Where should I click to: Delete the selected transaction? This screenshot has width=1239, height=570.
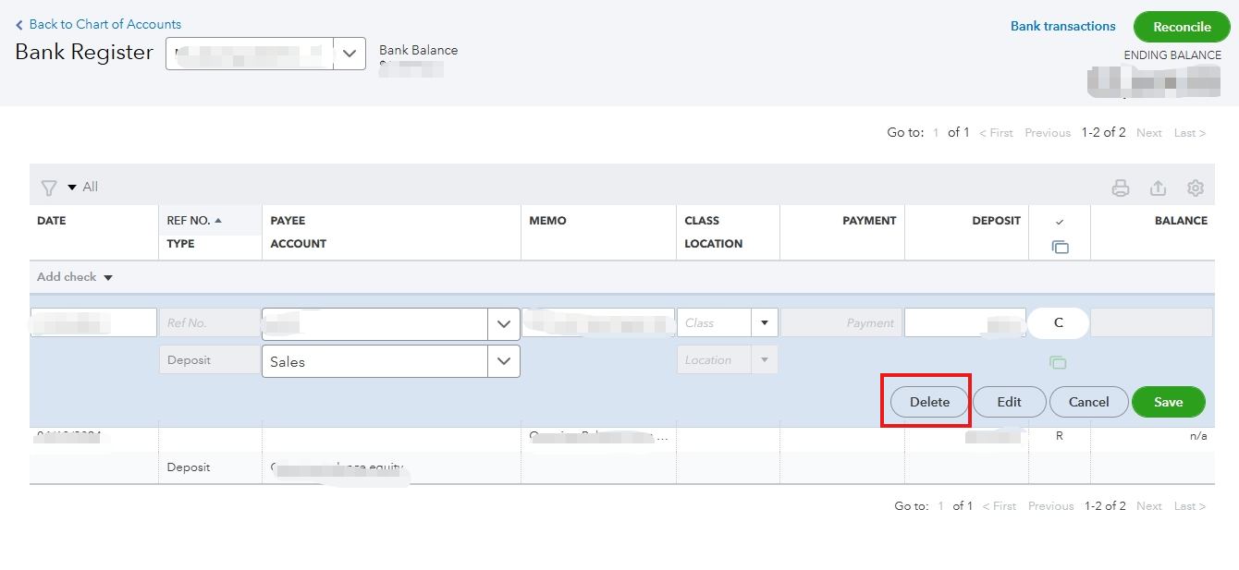(x=929, y=402)
